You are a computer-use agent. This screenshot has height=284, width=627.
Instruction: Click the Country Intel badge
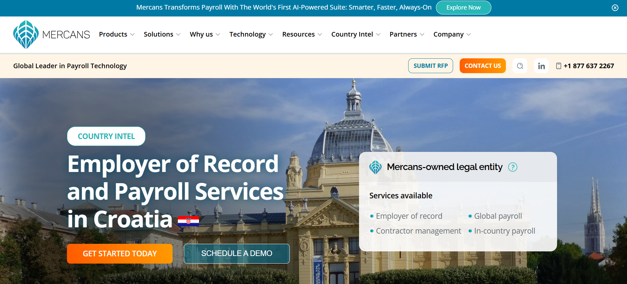(106, 136)
